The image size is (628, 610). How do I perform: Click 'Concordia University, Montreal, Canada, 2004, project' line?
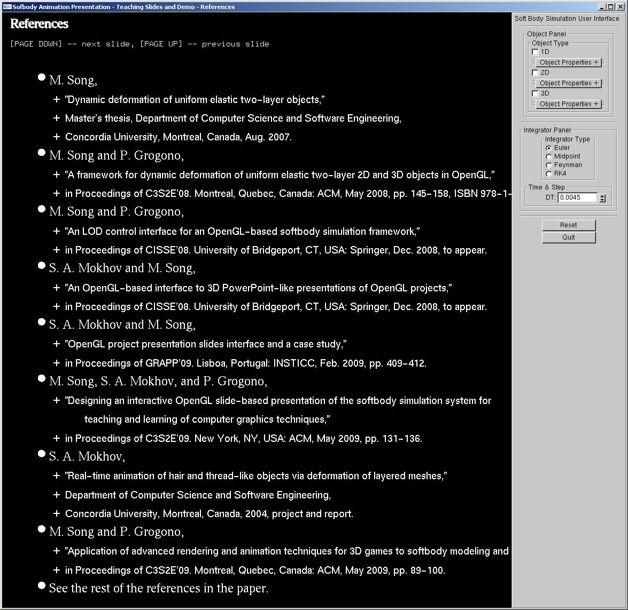[209, 513]
